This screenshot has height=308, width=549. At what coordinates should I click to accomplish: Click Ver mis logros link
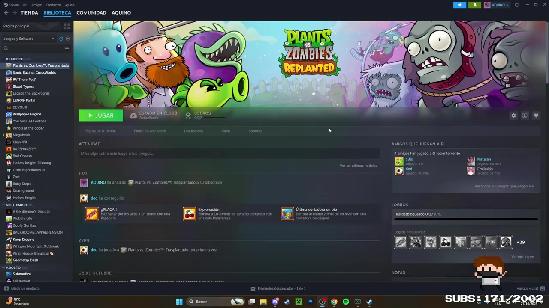(x=523, y=257)
